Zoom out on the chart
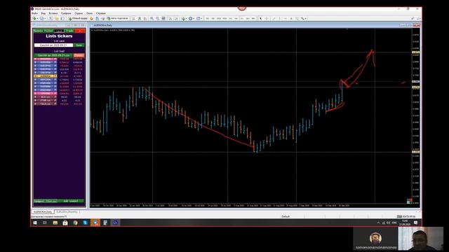 [157, 19]
